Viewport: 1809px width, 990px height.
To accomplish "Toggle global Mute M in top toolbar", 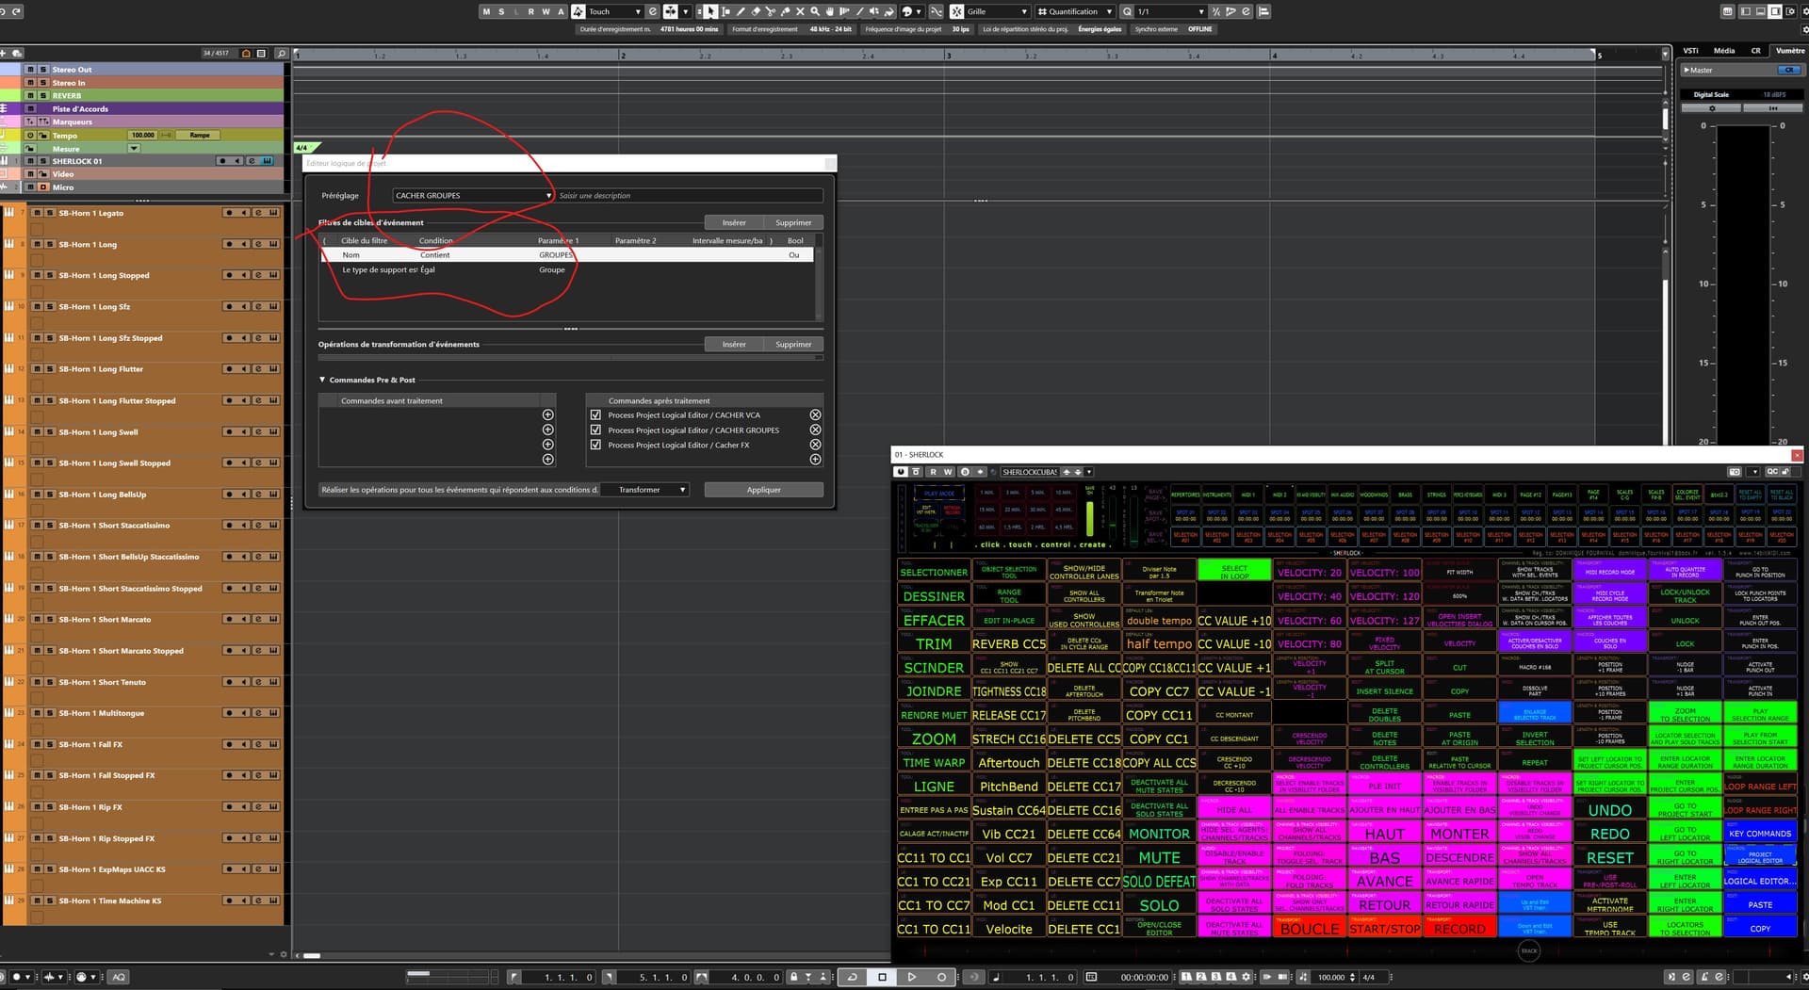I will (x=486, y=11).
